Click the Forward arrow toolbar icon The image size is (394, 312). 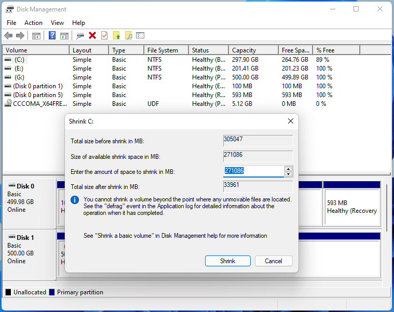coord(20,36)
